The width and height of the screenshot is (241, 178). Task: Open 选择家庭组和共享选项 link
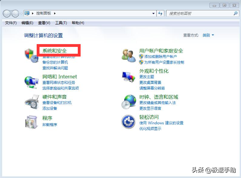tap(60, 88)
